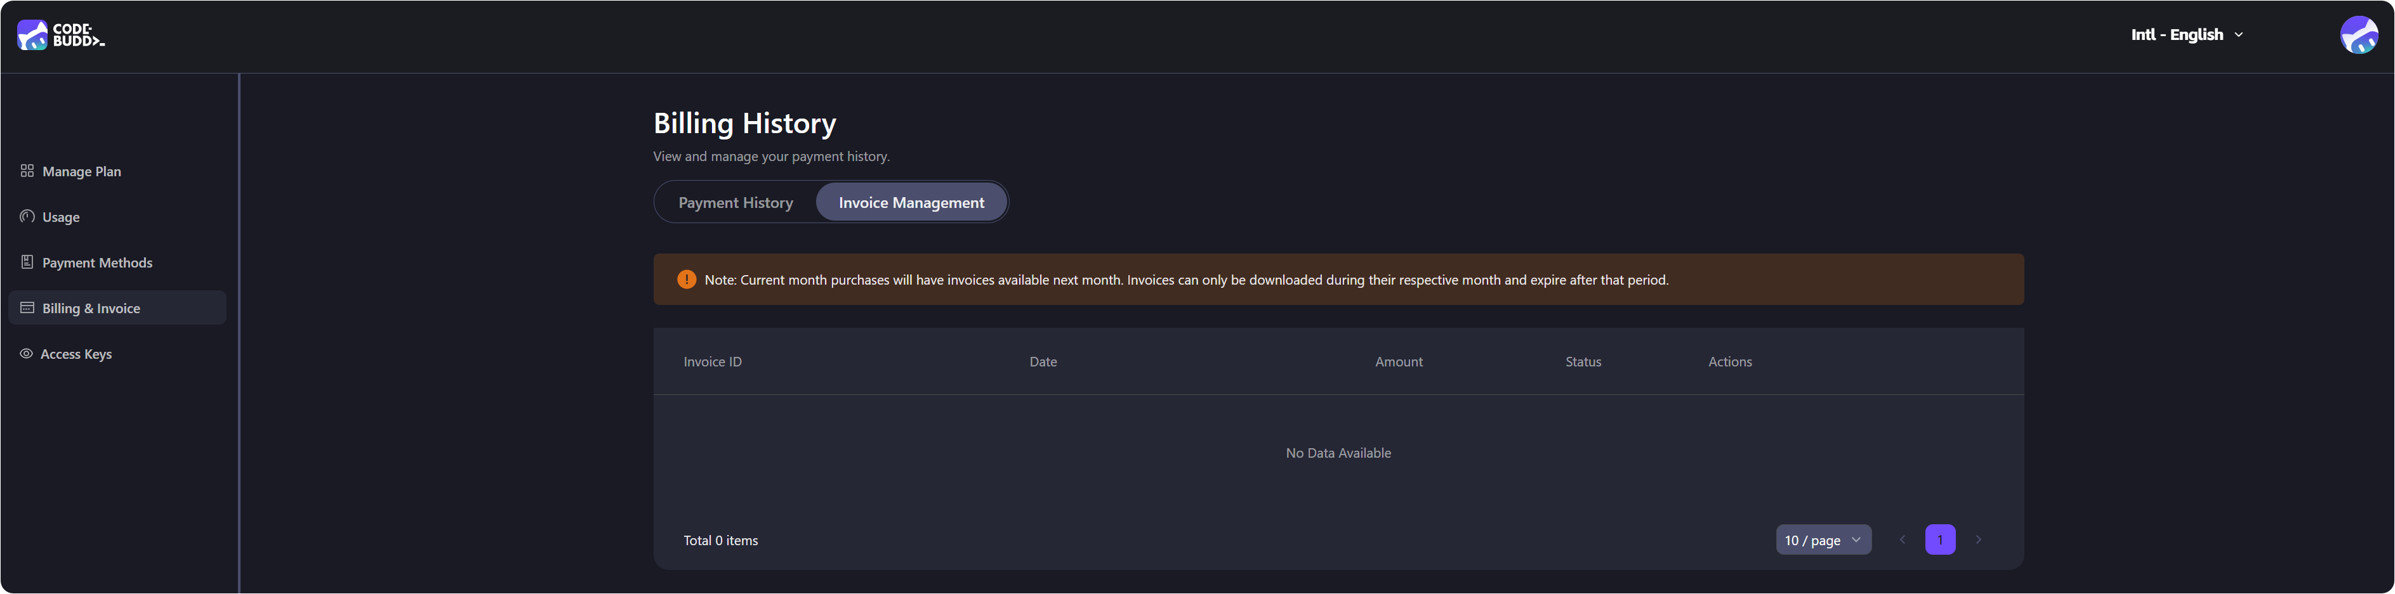Open the Intl - English language dropdown

[x=2187, y=34]
